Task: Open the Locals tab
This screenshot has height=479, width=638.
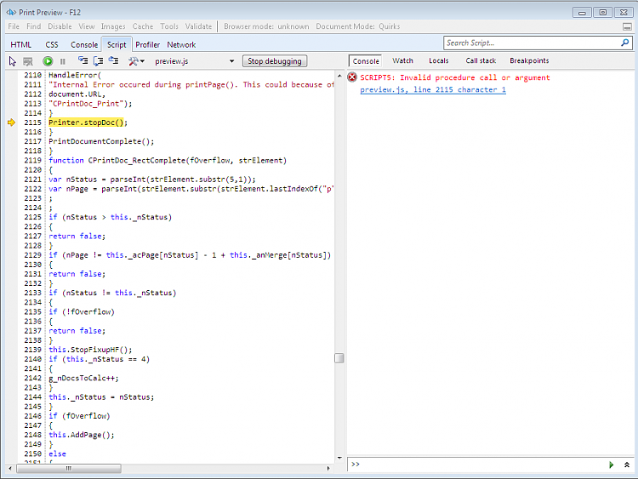Action: (x=439, y=60)
